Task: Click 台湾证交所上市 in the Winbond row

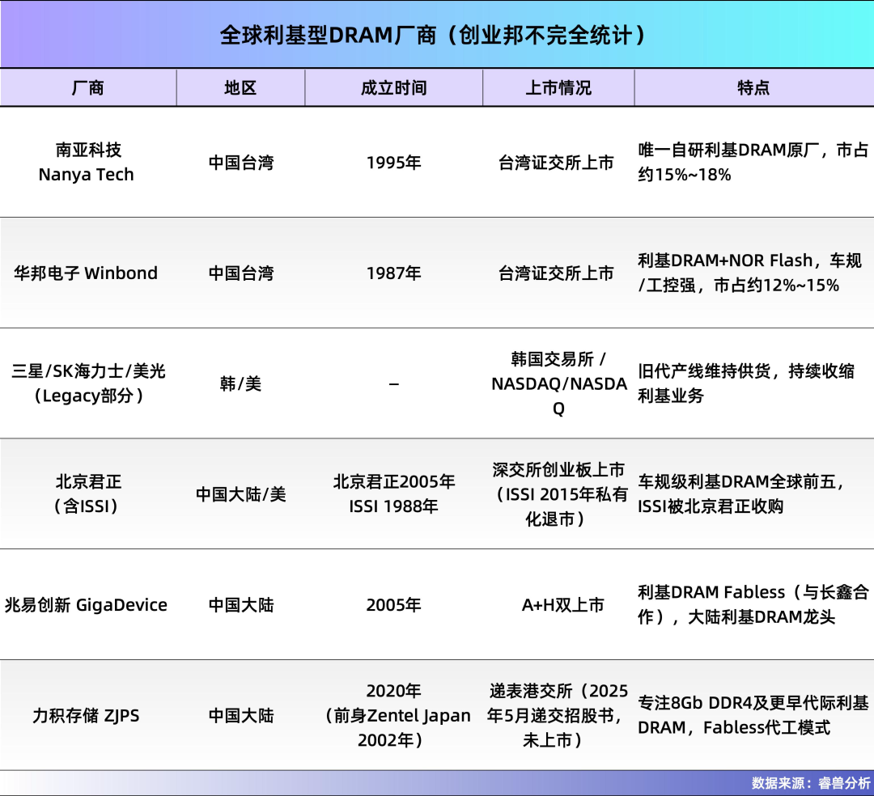Action: pos(556,273)
